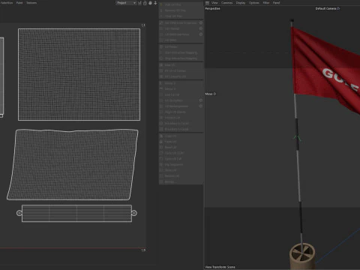Click the Add UV Tag command
360x270 pixels.
pyautogui.click(x=181, y=4)
